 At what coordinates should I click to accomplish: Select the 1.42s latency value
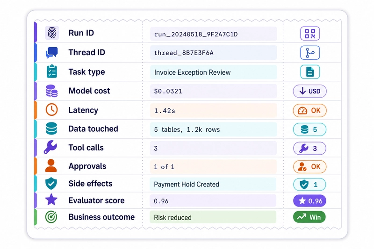214,110
